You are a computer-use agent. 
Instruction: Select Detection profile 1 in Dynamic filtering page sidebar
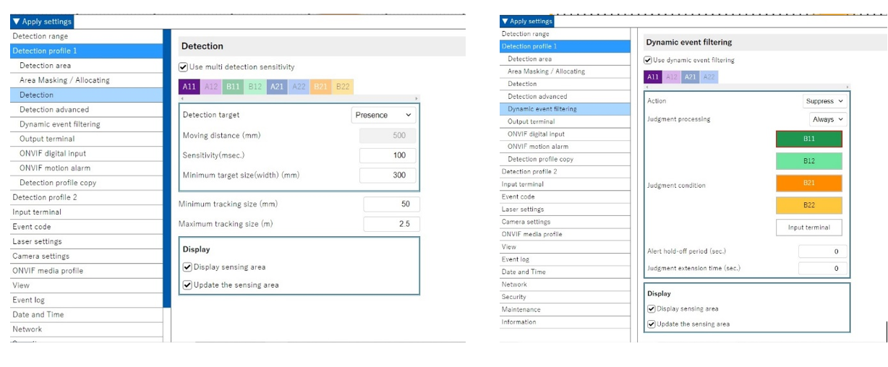565,46
